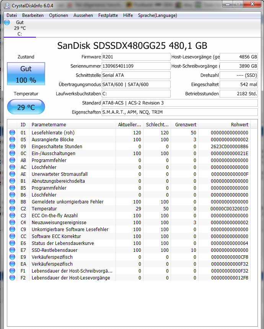
Task: Click the Grenzwert value 10 for SSD-Restlebensdauer
Action: point(194,250)
